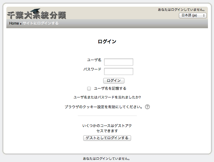Enable the ユーザ名を記憶する checkbox
The width and height of the screenshot is (214, 162).
(x=89, y=89)
